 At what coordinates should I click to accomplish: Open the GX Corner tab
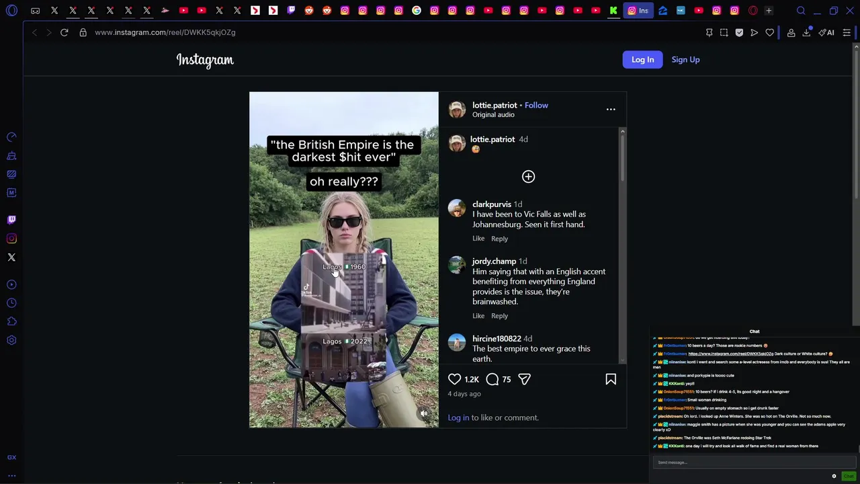click(x=35, y=11)
